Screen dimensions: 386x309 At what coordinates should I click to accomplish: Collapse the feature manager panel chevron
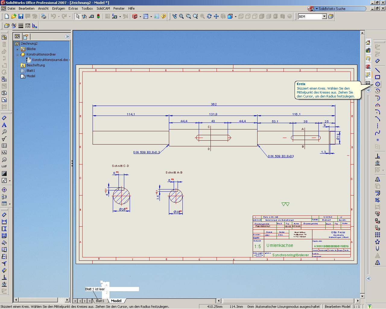click(x=67, y=37)
